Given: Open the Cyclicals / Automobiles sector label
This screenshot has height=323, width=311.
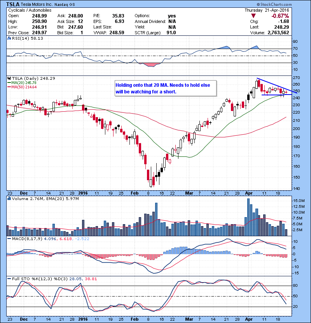Looking at the screenshot, I should pos(30,10).
